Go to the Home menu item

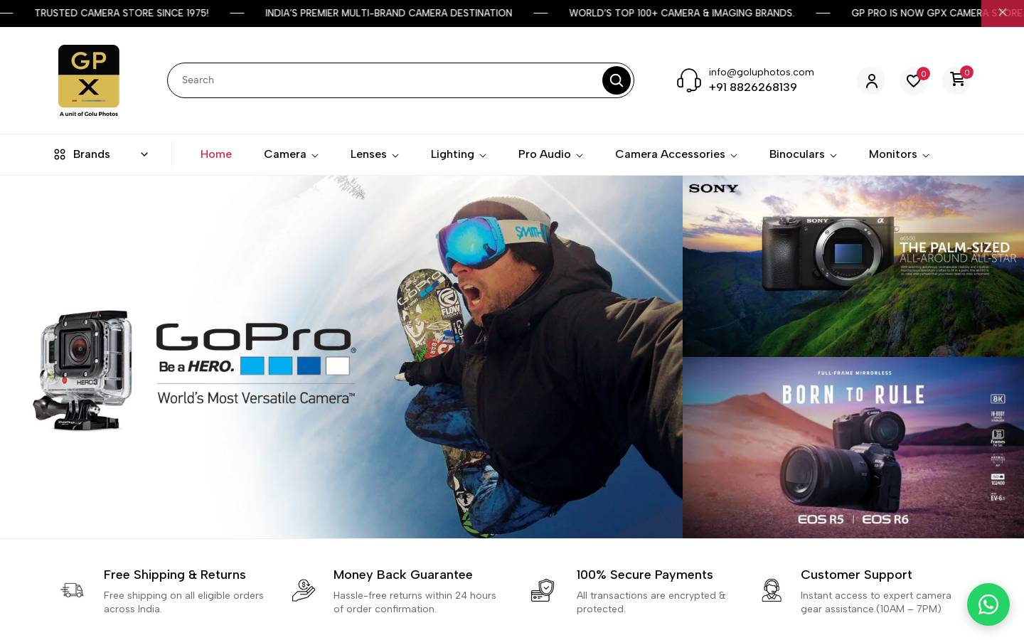tap(216, 154)
